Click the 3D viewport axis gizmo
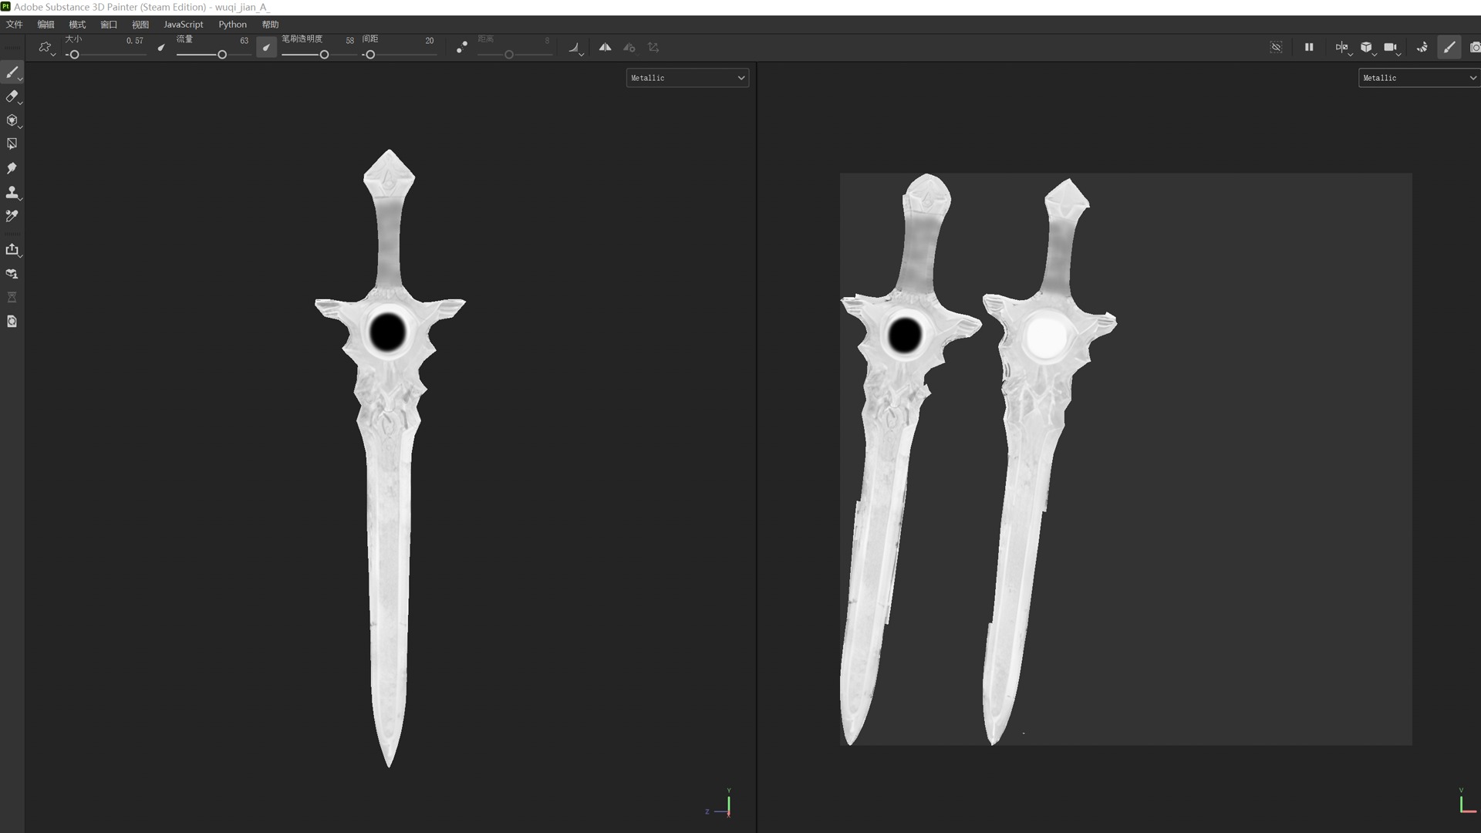1481x833 pixels. click(x=719, y=803)
